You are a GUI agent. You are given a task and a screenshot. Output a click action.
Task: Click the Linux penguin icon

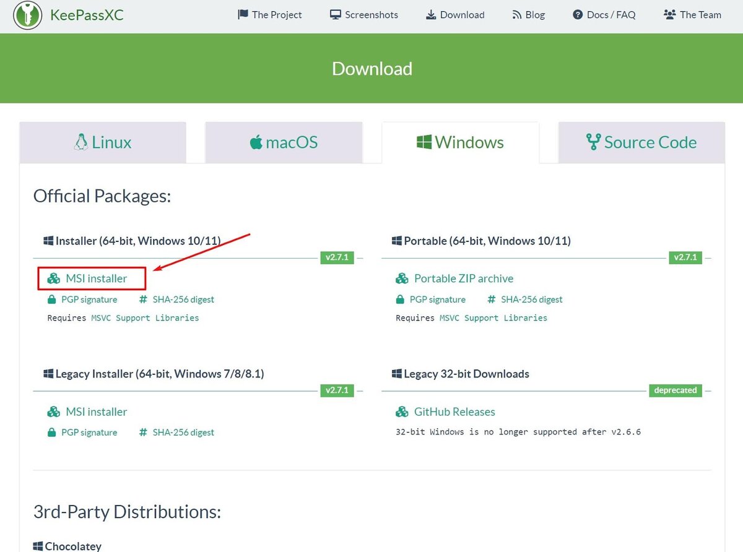(81, 142)
